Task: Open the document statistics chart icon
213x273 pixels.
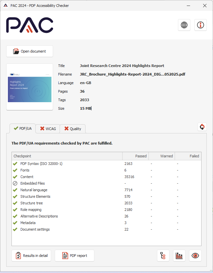Action: 179,256
